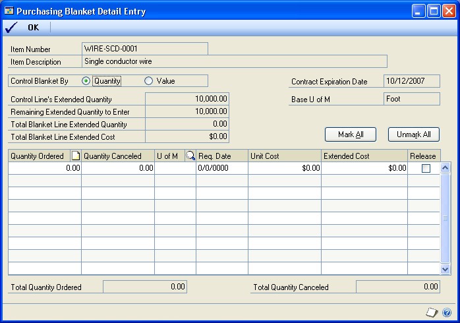
Task: Click Extended Cost cell in first row
Action: [364, 168]
